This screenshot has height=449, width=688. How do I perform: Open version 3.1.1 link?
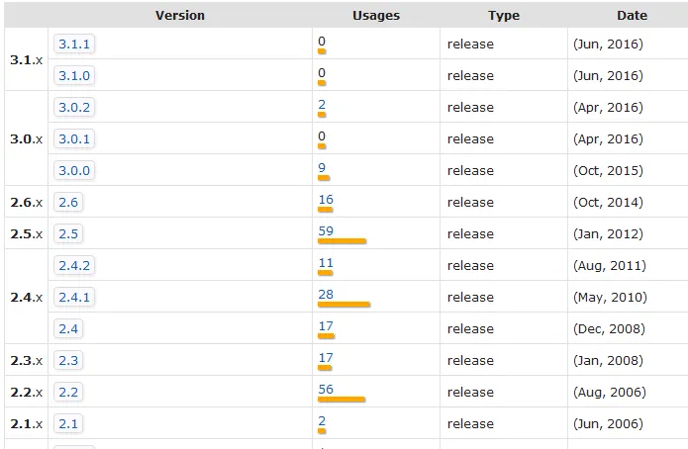pyautogui.click(x=74, y=45)
